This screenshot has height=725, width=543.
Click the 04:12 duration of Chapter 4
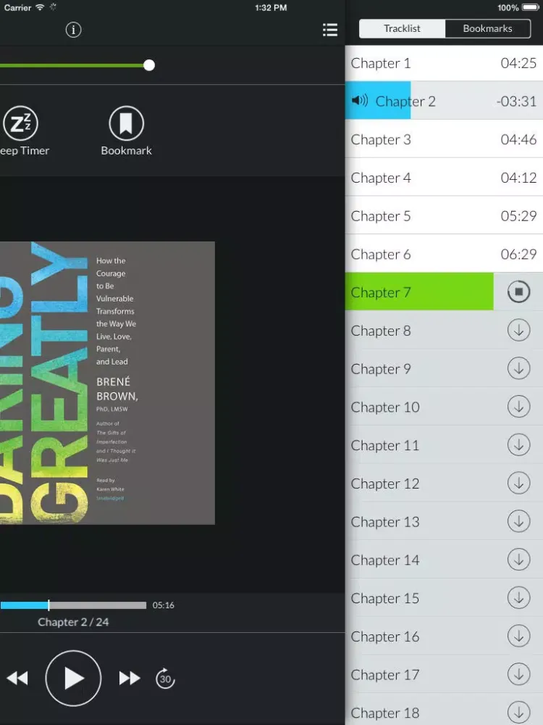[518, 178]
